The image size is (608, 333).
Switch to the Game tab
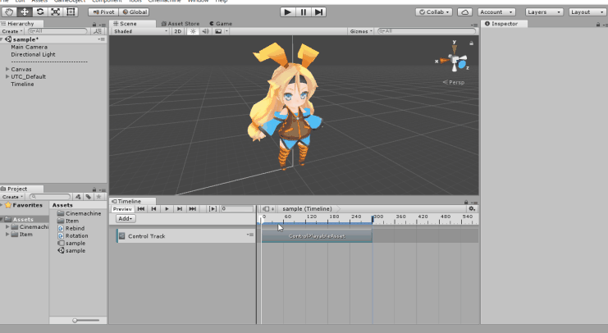[221, 24]
